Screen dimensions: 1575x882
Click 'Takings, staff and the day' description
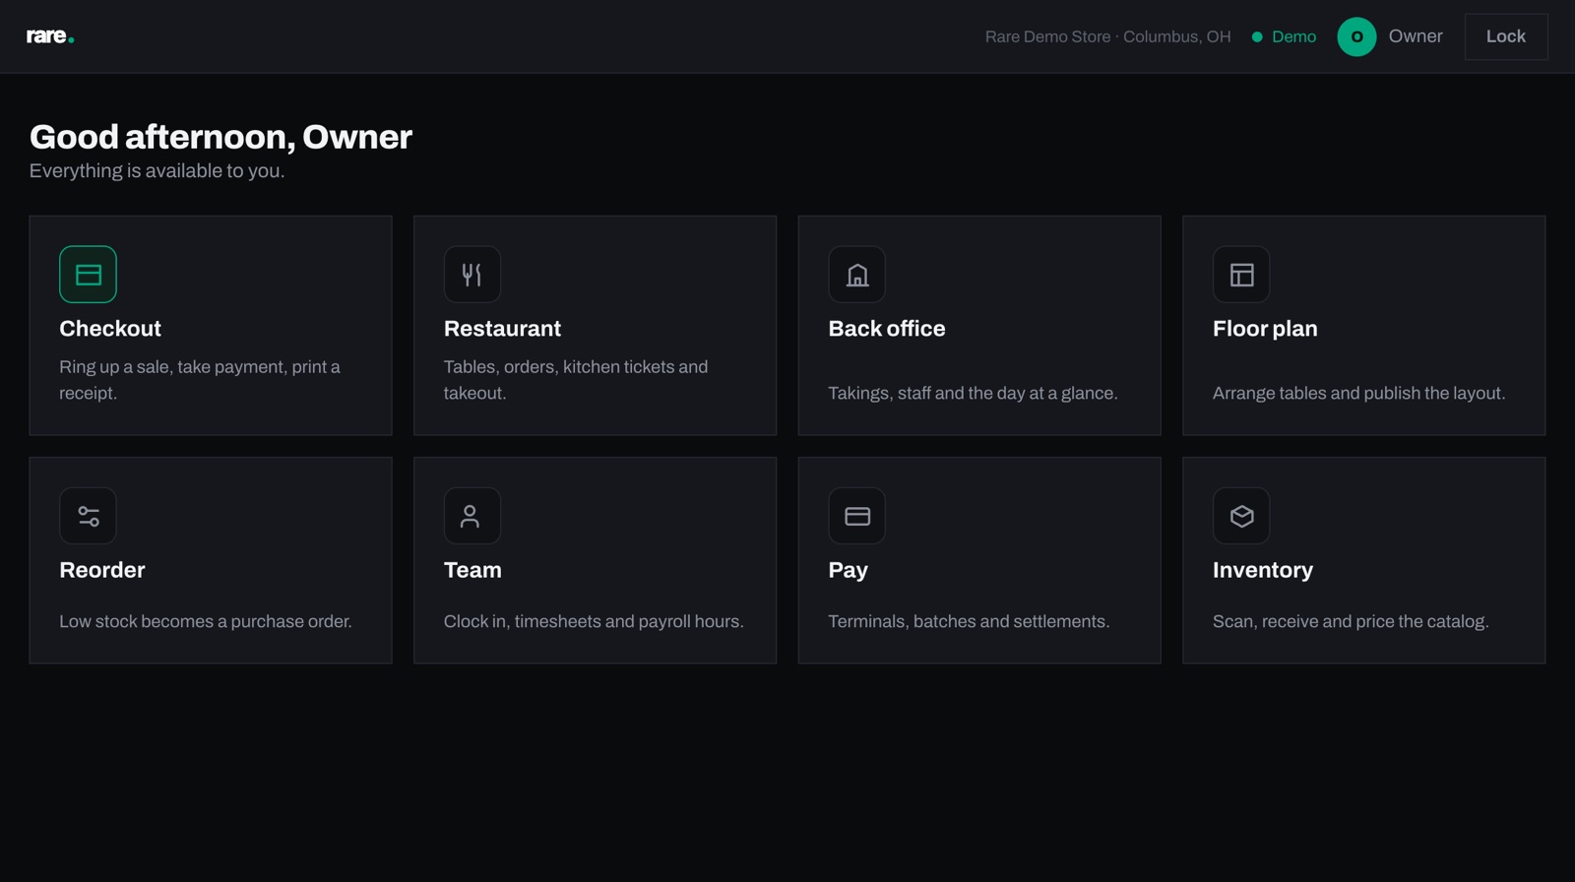pos(973,393)
